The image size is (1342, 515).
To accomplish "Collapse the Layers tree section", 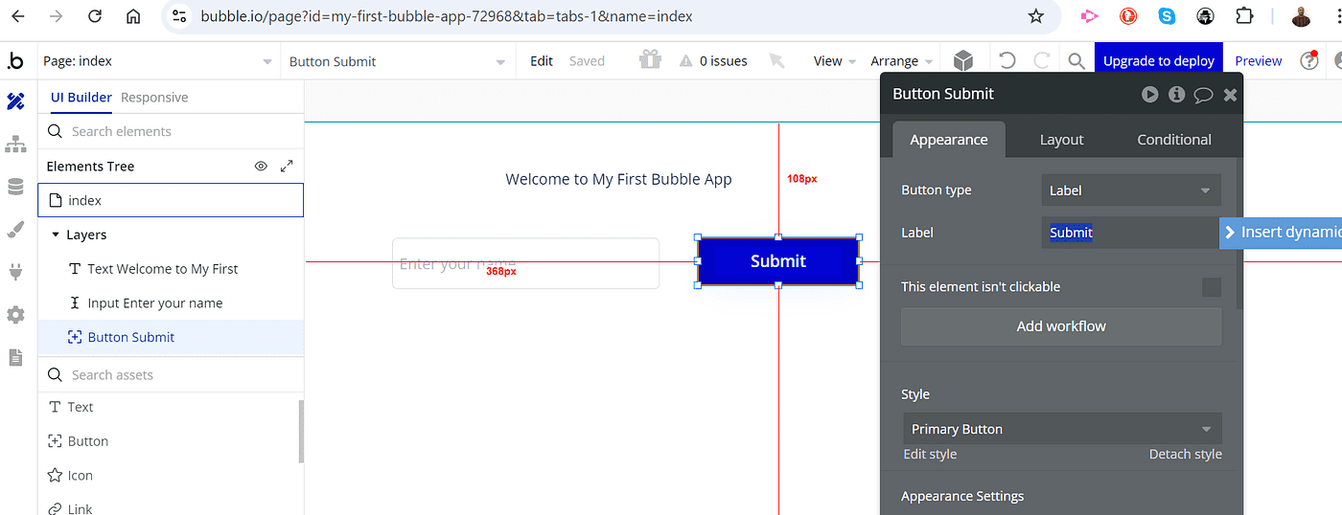I will (x=57, y=235).
